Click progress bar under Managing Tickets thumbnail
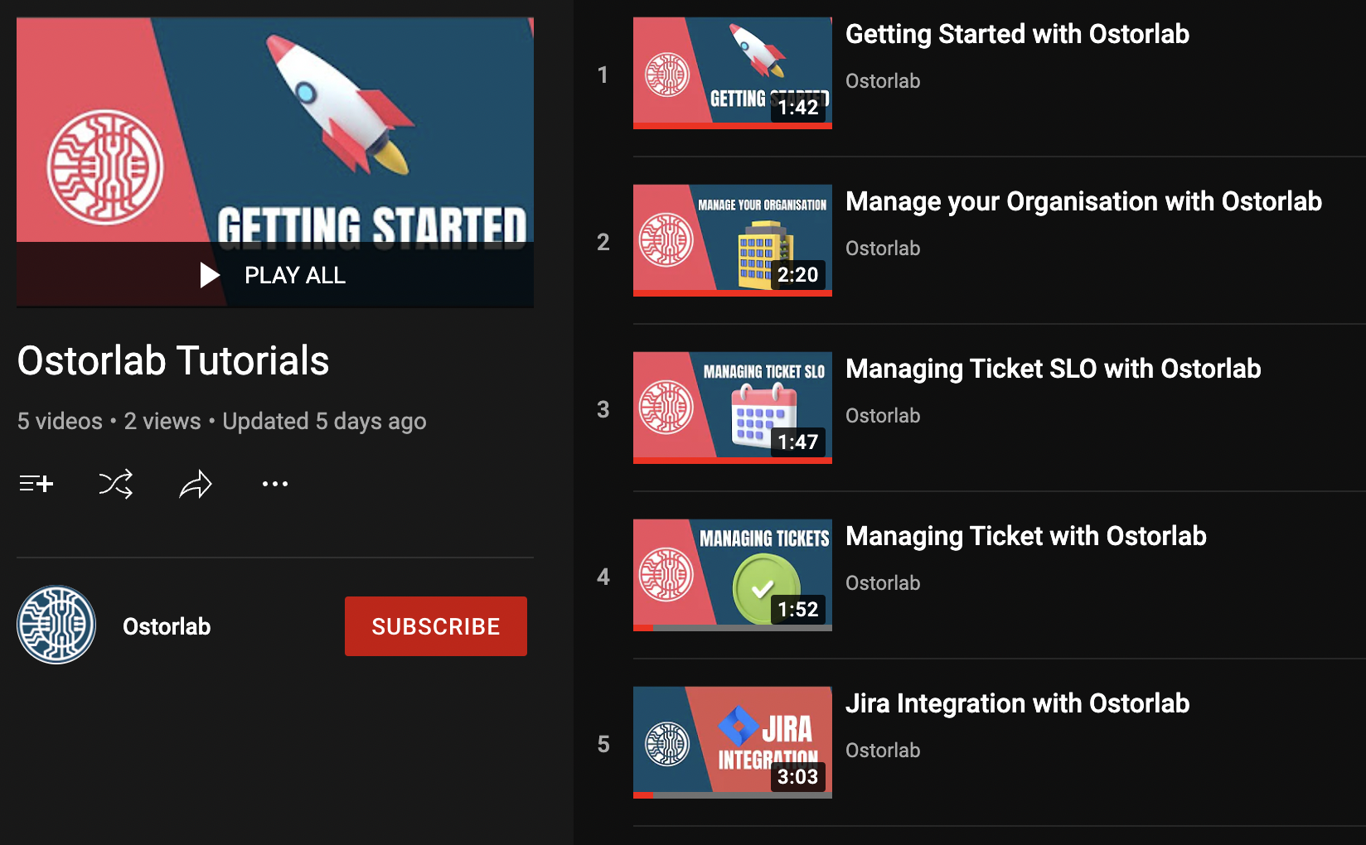Screen dimensions: 1366x845 click(733, 628)
